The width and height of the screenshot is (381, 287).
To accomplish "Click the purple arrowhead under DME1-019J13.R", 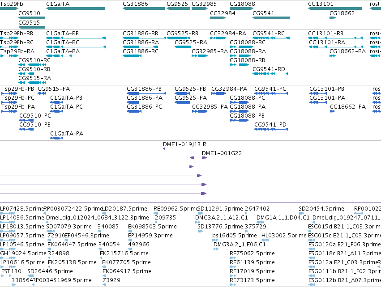I will (164, 149).
